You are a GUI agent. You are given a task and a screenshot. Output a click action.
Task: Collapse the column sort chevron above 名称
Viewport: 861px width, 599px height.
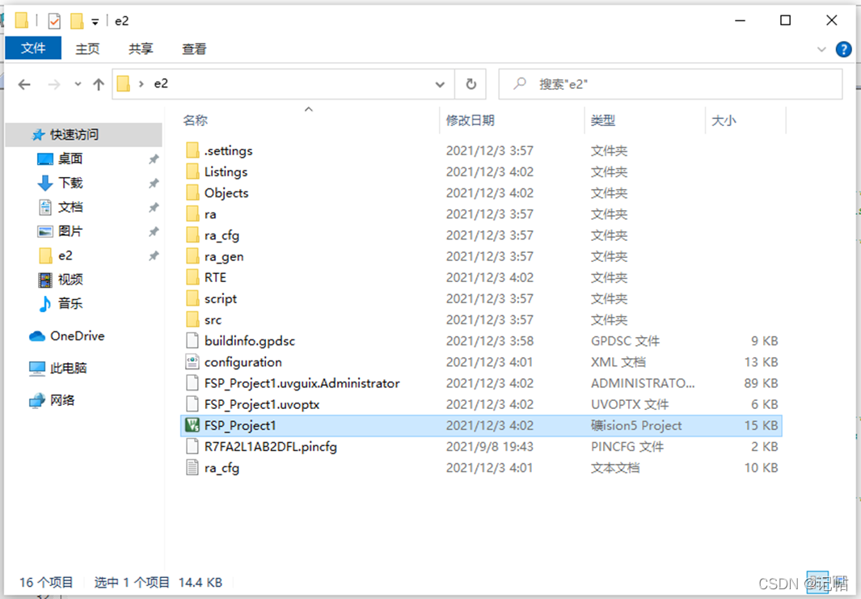pyautogui.click(x=309, y=109)
